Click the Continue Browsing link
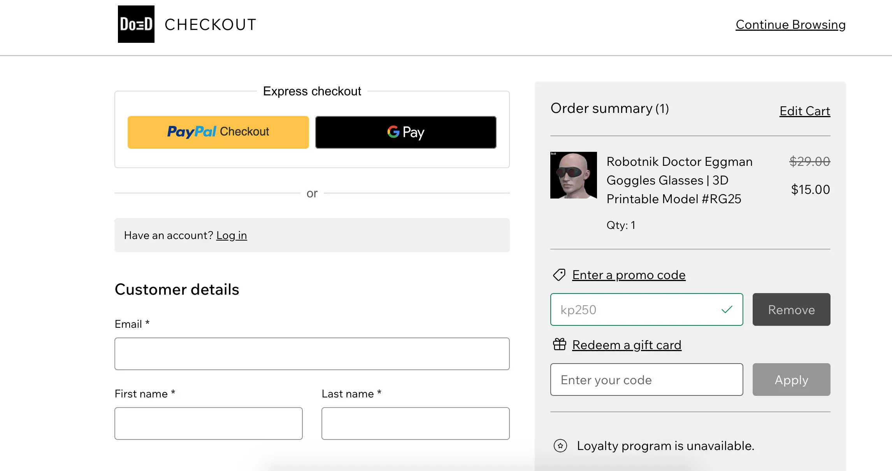Viewport: 892px width, 471px height. pos(790,25)
